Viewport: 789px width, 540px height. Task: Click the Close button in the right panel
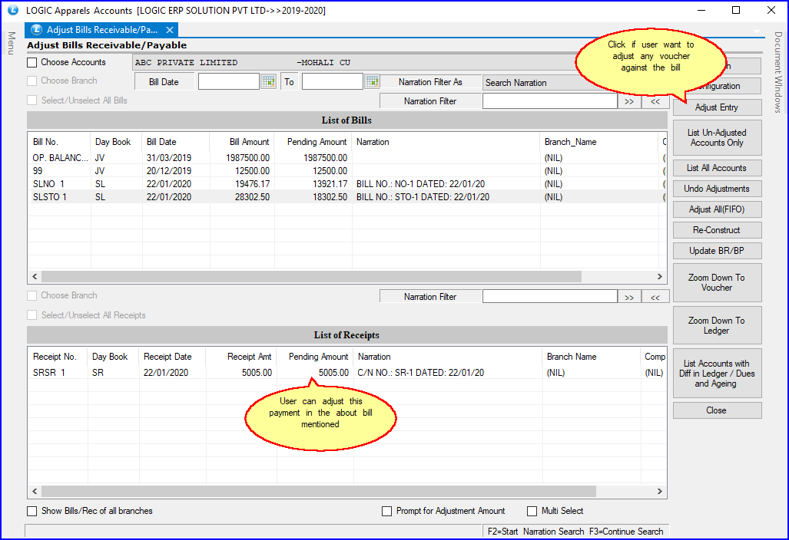point(717,410)
